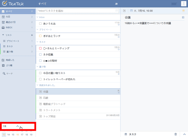Click the priority exclamation icon in the detail pane

183,11
